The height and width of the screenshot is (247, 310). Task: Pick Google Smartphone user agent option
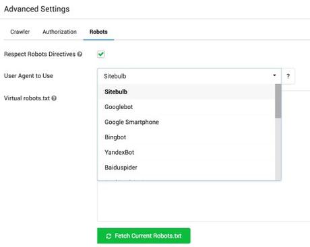(x=187, y=122)
